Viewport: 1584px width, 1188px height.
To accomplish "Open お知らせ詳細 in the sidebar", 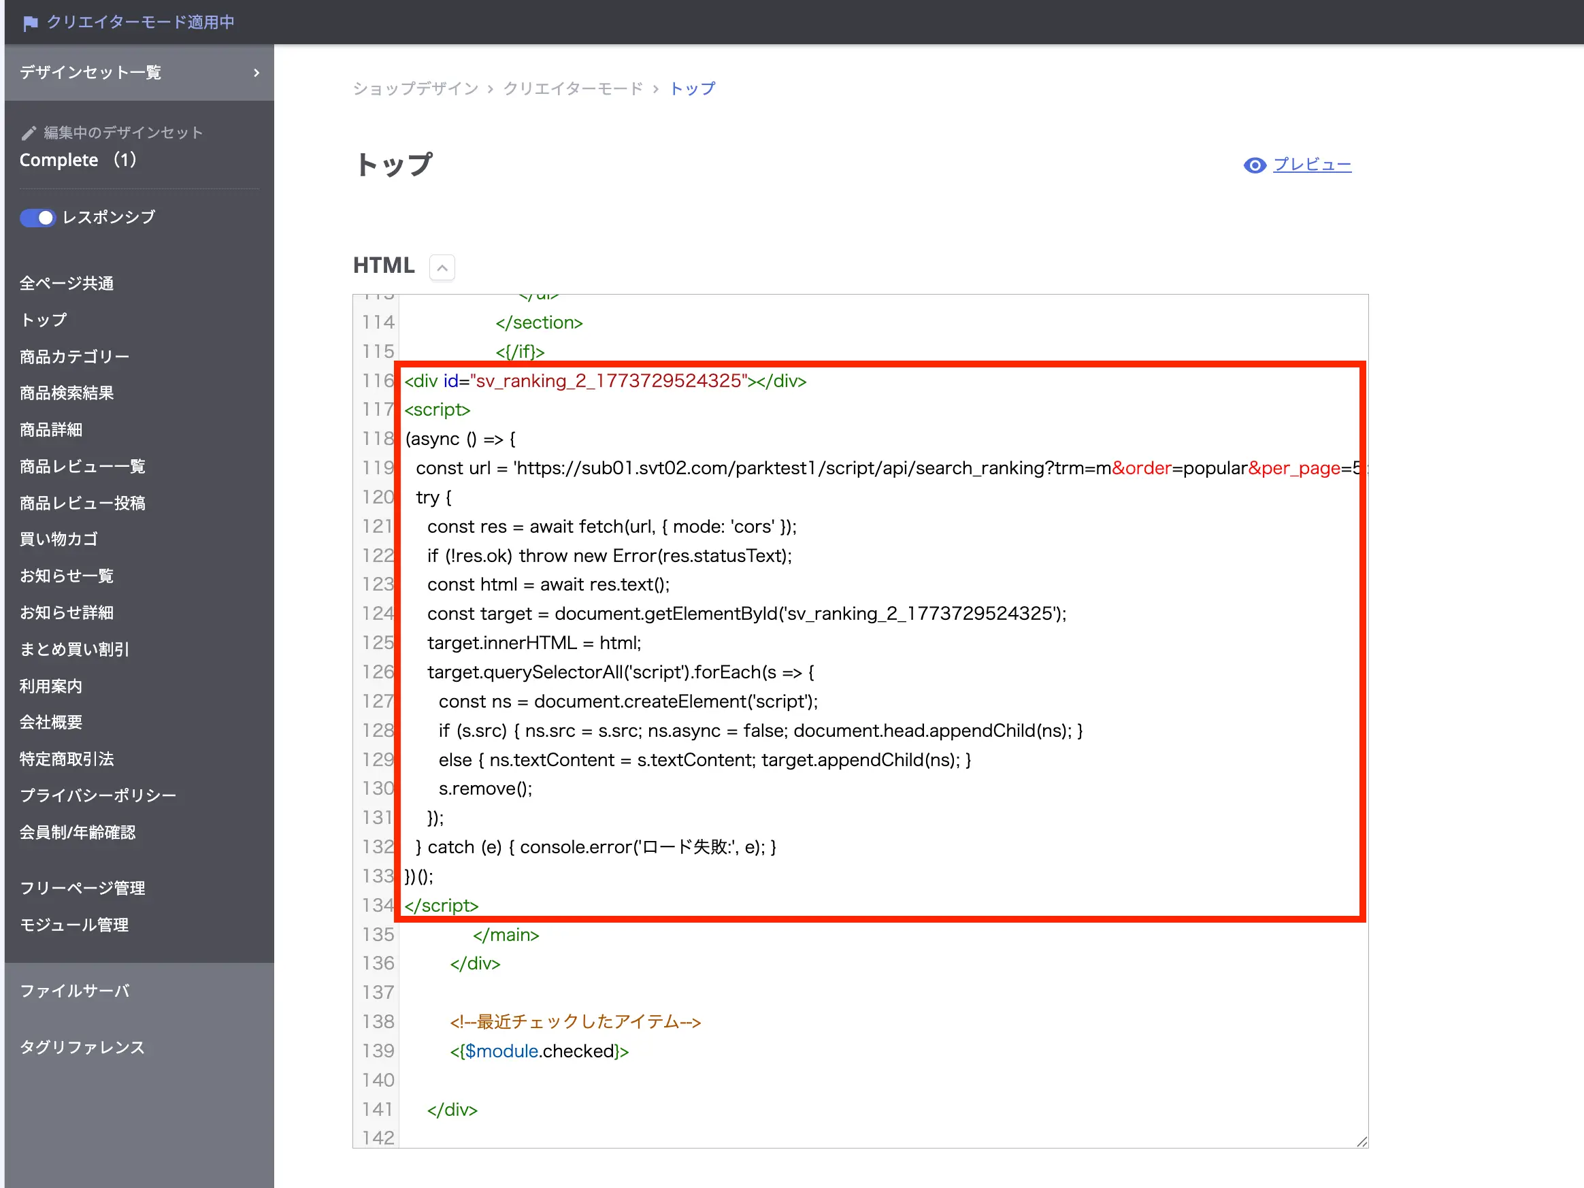I will click(x=67, y=613).
